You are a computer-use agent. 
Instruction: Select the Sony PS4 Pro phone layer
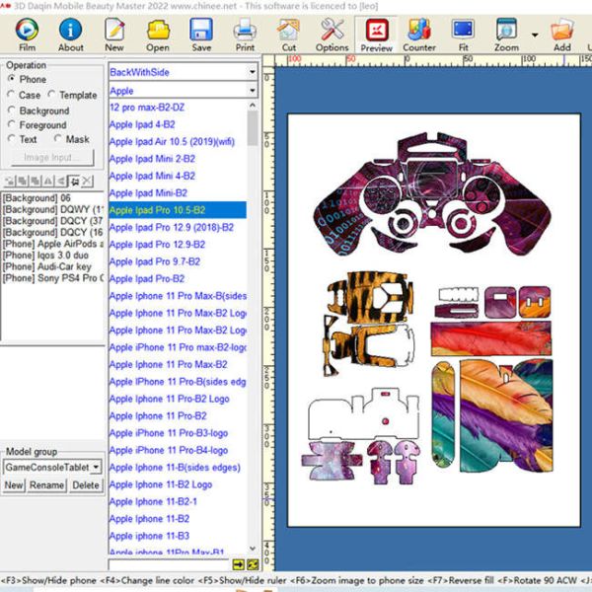point(52,278)
